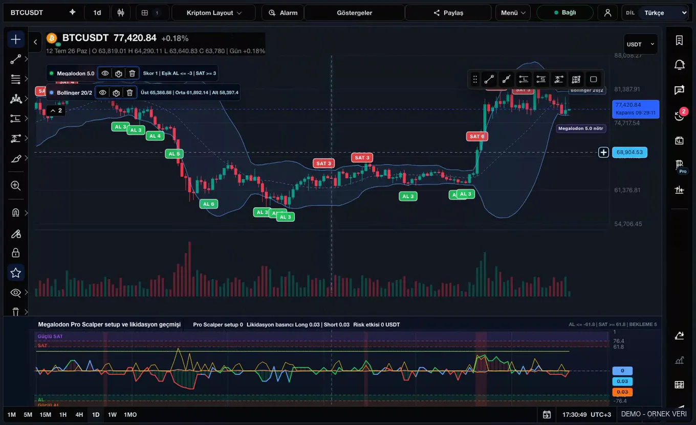Image resolution: width=696 pixels, height=425 pixels.
Task: Activate the zoom in magnifier tool
Action: pos(16,186)
